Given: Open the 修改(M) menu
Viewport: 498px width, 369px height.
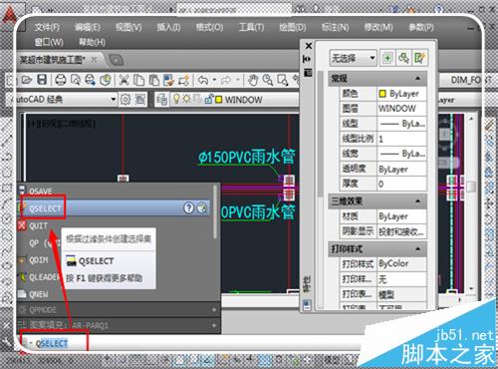Looking at the screenshot, I should click(x=378, y=27).
